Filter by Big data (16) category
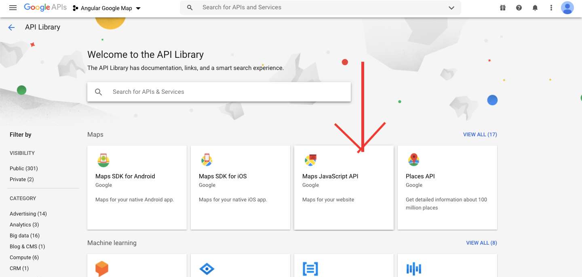The height and width of the screenshot is (277, 582). [25, 235]
